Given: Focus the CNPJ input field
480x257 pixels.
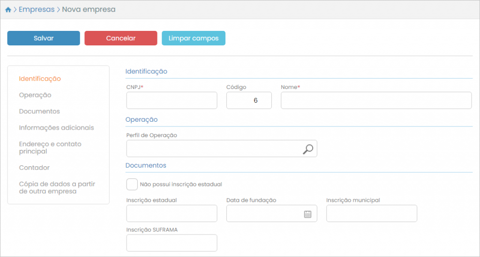Looking at the screenshot, I should point(172,101).
